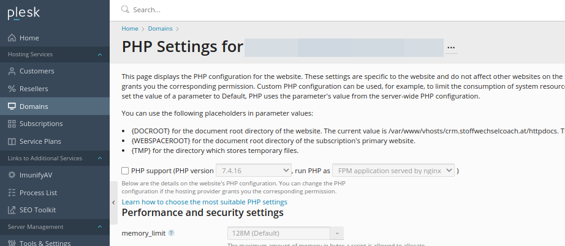
Task: Go to Domains breadcrumb link
Action: [161, 28]
